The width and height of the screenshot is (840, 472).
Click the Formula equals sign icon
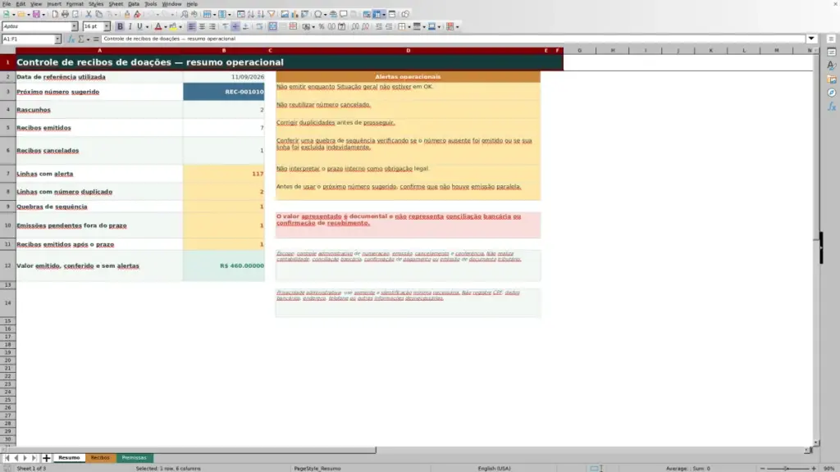(x=96, y=39)
